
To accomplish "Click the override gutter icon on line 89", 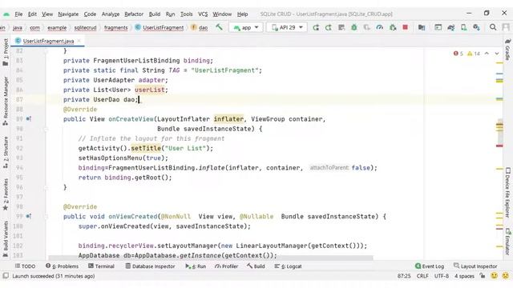I will click(x=29, y=119).
